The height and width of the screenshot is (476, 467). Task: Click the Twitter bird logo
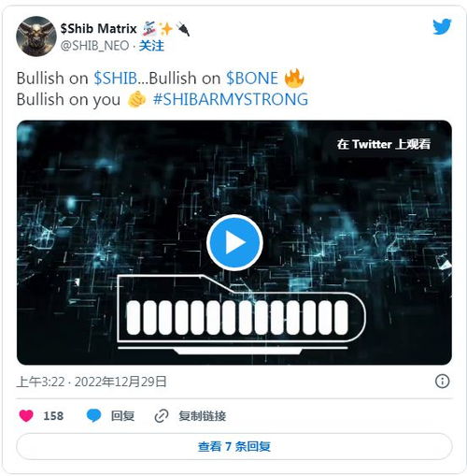pos(442,26)
